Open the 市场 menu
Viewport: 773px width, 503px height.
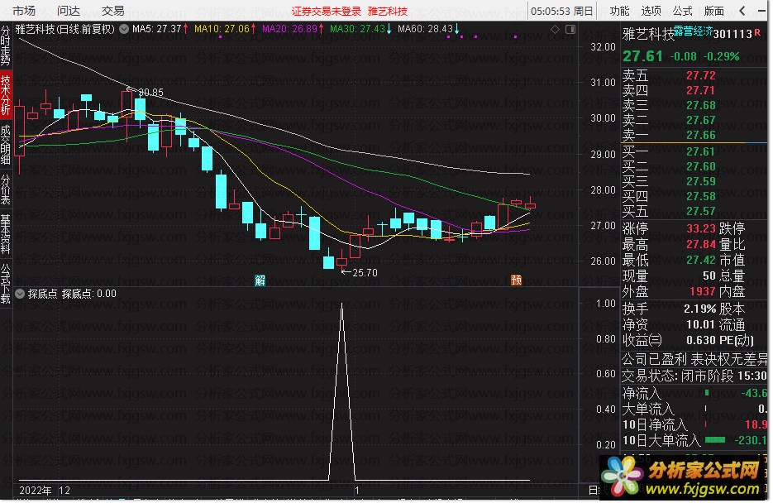(24, 11)
